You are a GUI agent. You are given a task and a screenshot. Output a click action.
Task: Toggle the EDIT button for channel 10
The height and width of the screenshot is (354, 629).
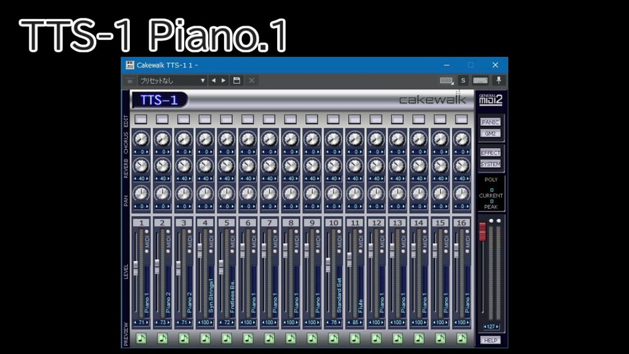(333, 119)
